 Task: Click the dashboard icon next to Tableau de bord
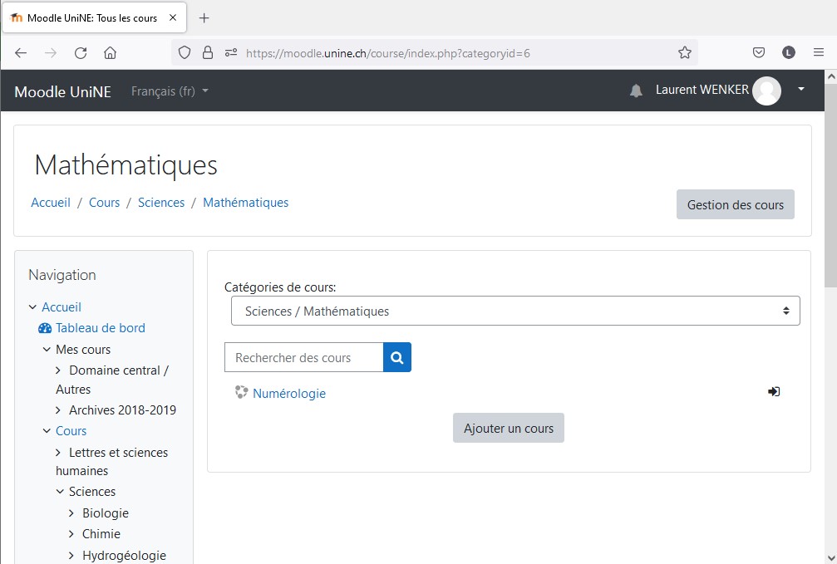pos(44,327)
